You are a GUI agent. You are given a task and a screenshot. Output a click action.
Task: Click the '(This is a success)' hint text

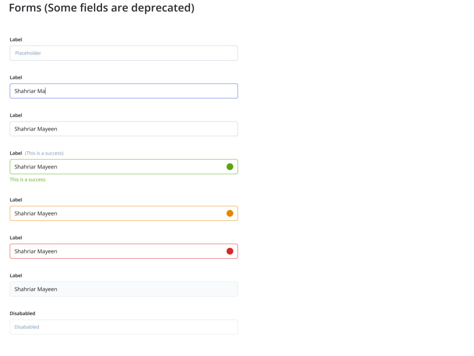coord(44,153)
